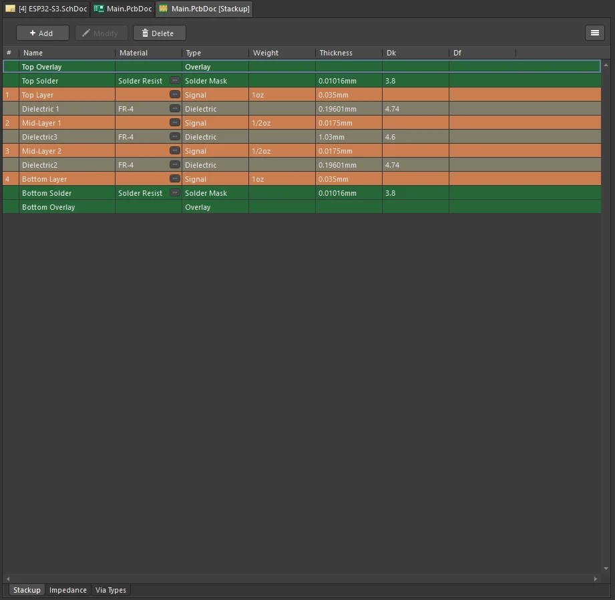The height and width of the screenshot is (600, 615).
Task: Click the Dk column header
Action: (415, 53)
